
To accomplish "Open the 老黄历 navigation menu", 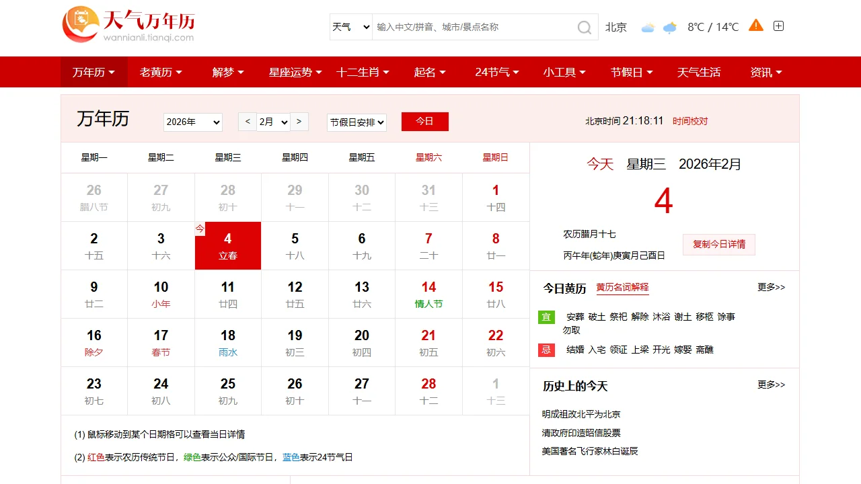I will tap(161, 73).
